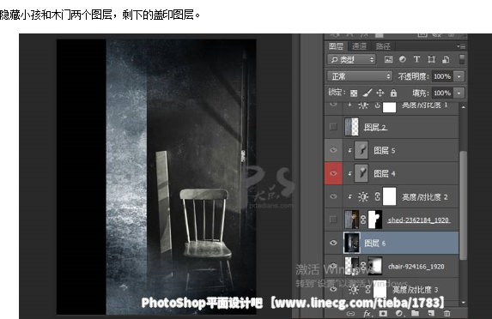492x319 pixels.
Task: Open the 正常 blend mode dropdown
Action: [x=360, y=76]
